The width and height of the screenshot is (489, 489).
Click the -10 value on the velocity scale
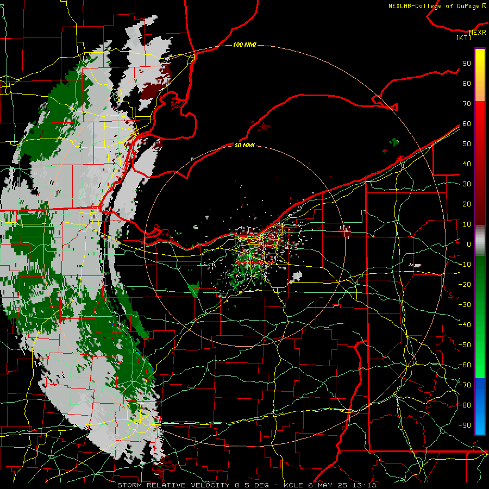[x=465, y=265]
